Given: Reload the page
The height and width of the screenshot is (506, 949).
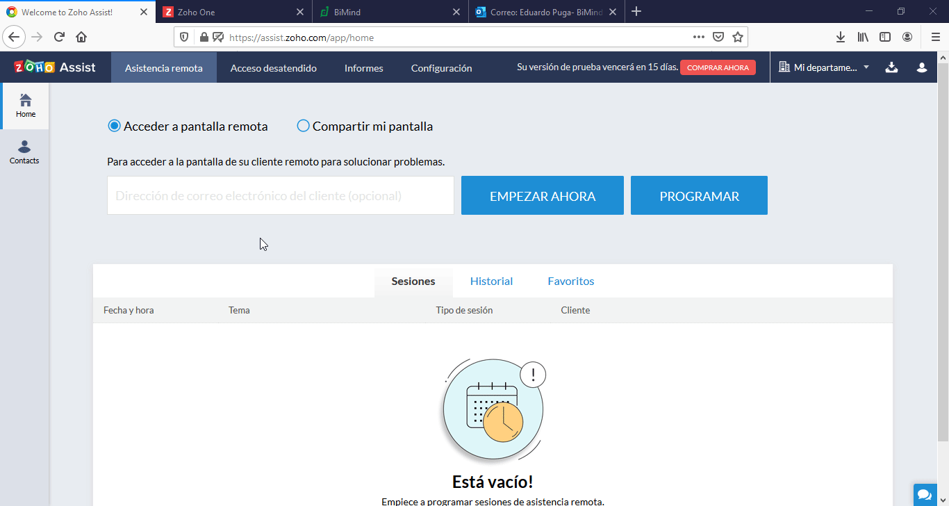Looking at the screenshot, I should coord(59,38).
